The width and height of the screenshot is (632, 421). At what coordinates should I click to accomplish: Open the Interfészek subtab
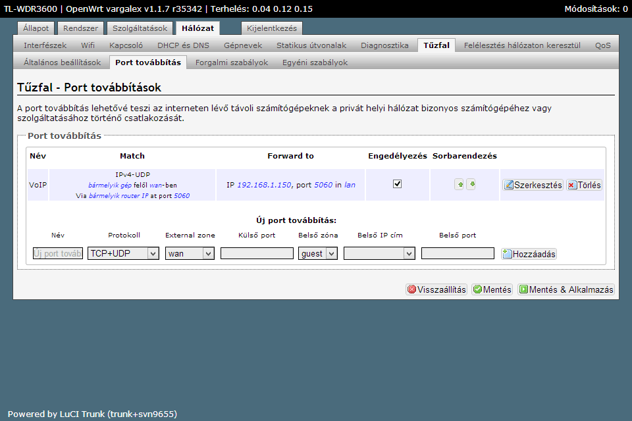coord(45,45)
